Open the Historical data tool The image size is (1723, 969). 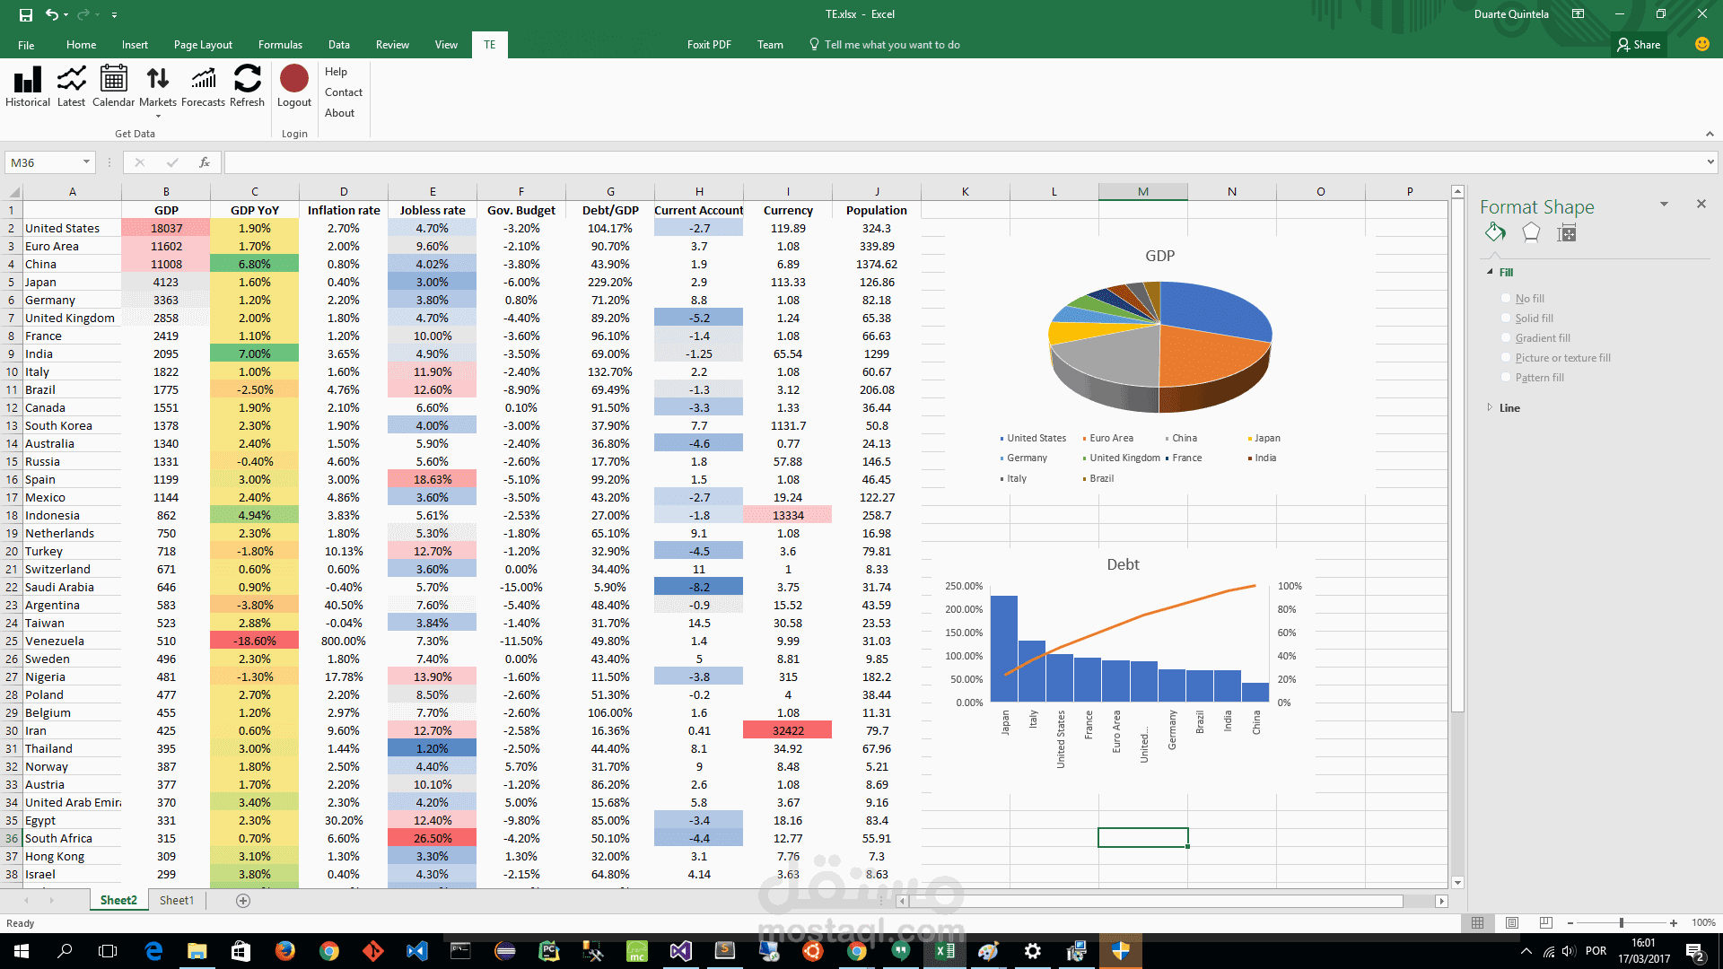pyautogui.click(x=27, y=87)
